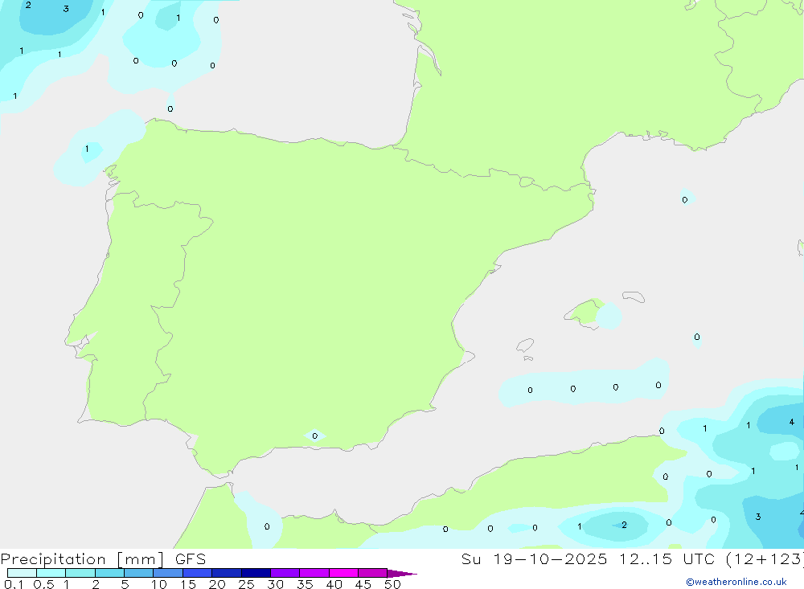This screenshot has width=804, height=589.
Task: Select the 35 to 40 mm legend swatch
Action: 314,573
